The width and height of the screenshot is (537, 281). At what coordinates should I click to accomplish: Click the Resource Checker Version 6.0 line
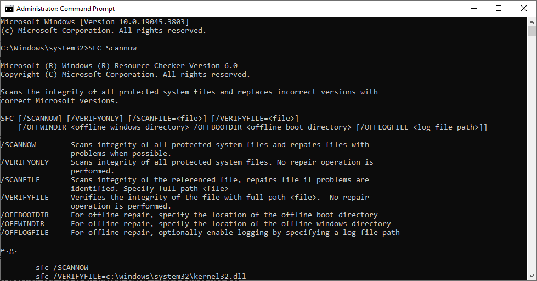tap(118, 66)
